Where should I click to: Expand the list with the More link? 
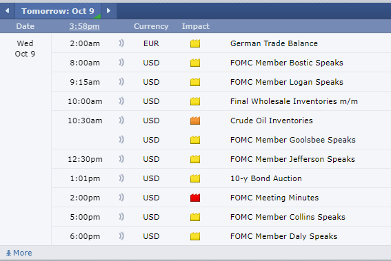point(19,253)
